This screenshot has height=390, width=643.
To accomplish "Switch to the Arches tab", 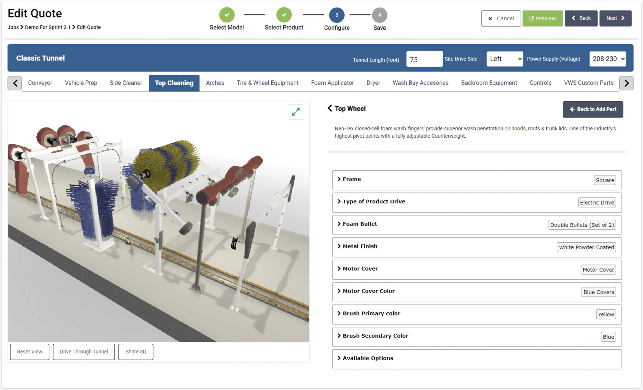I will click(x=215, y=83).
